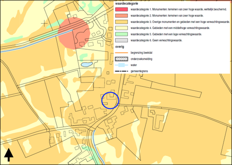Click the 'water' legend label
The image size is (232, 165).
[134, 65]
